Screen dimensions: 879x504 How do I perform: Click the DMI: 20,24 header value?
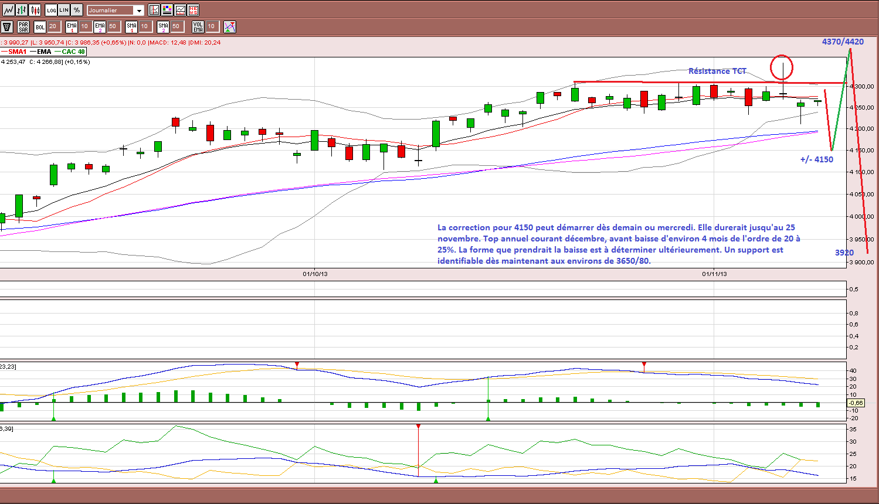tap(205, 42)
